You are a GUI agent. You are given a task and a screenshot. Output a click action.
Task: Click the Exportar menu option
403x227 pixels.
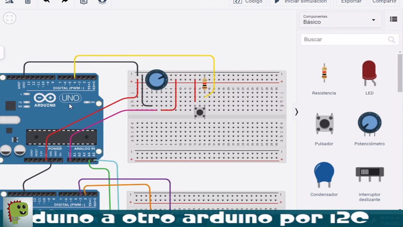pos(351,2)
